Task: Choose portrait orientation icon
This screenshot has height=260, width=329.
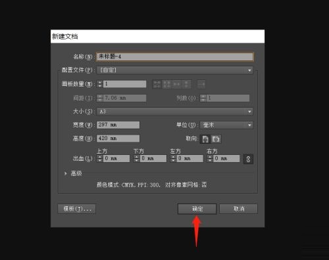Action: [x=205, y=139]
